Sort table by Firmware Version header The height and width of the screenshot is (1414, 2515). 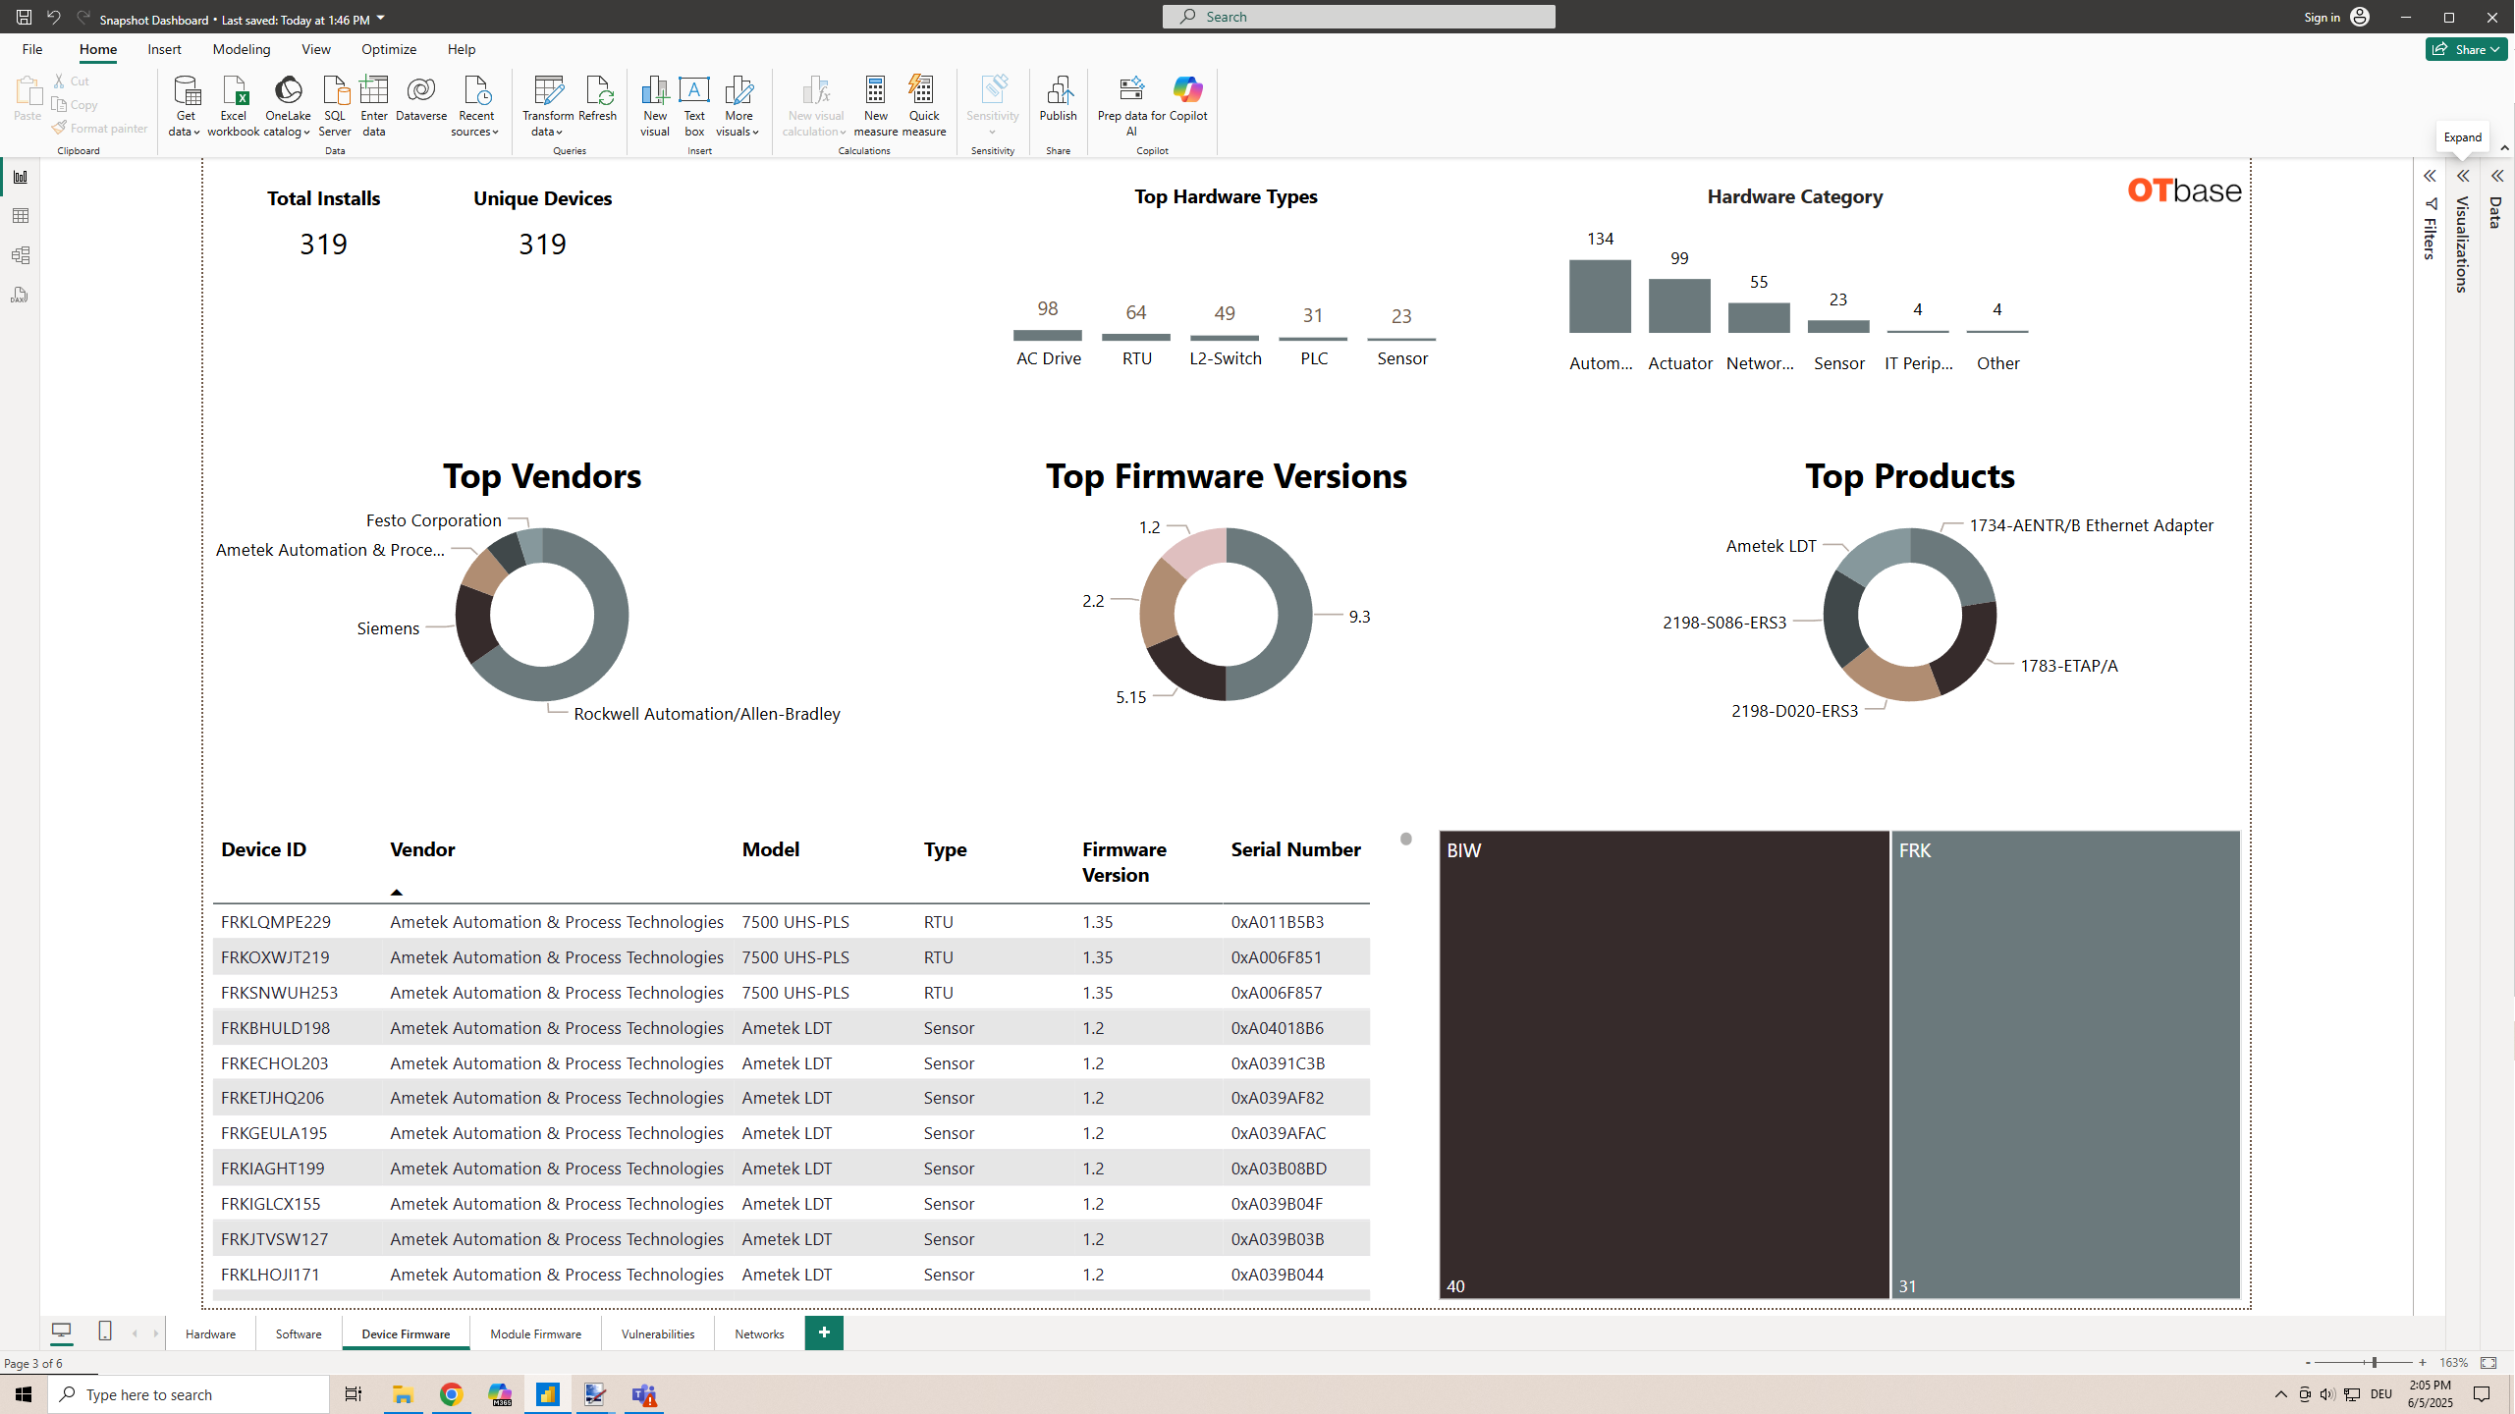pos(1124,862)
